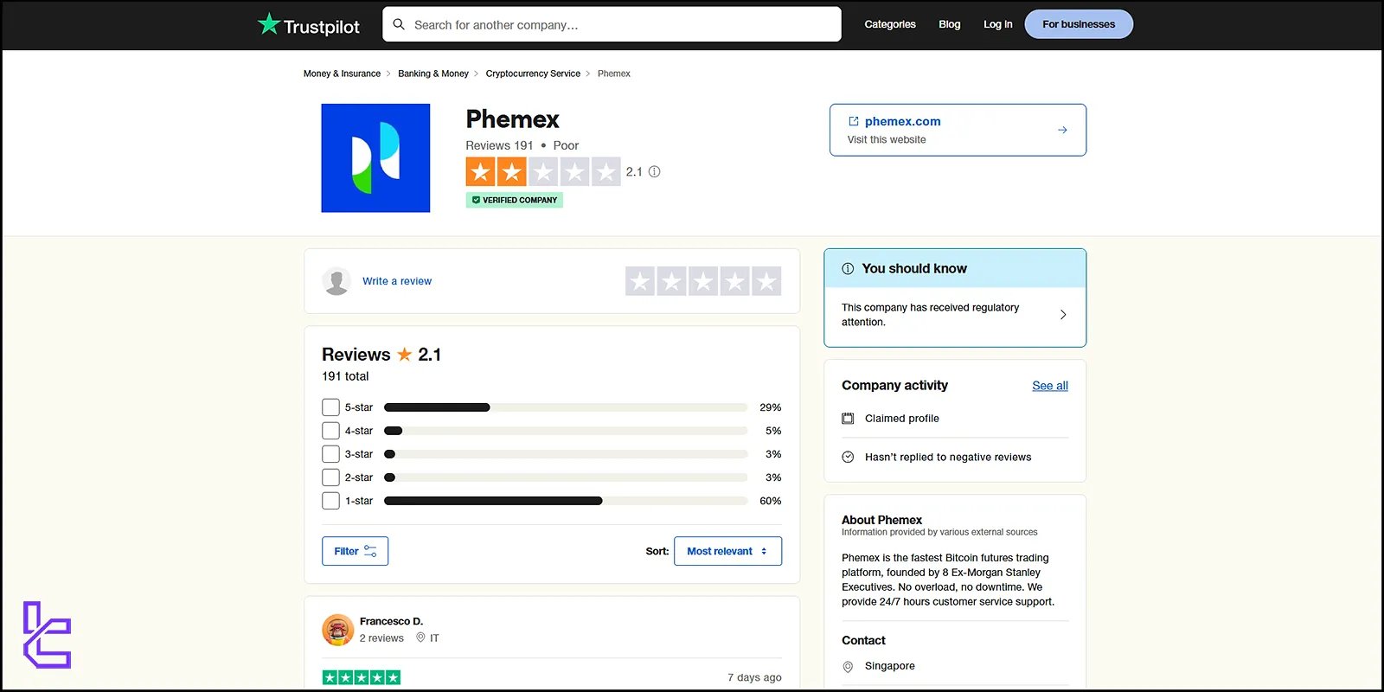This screenshot has height=692, width=1384.
Task: Click the Phemex company logo
Action: point(375,158)
